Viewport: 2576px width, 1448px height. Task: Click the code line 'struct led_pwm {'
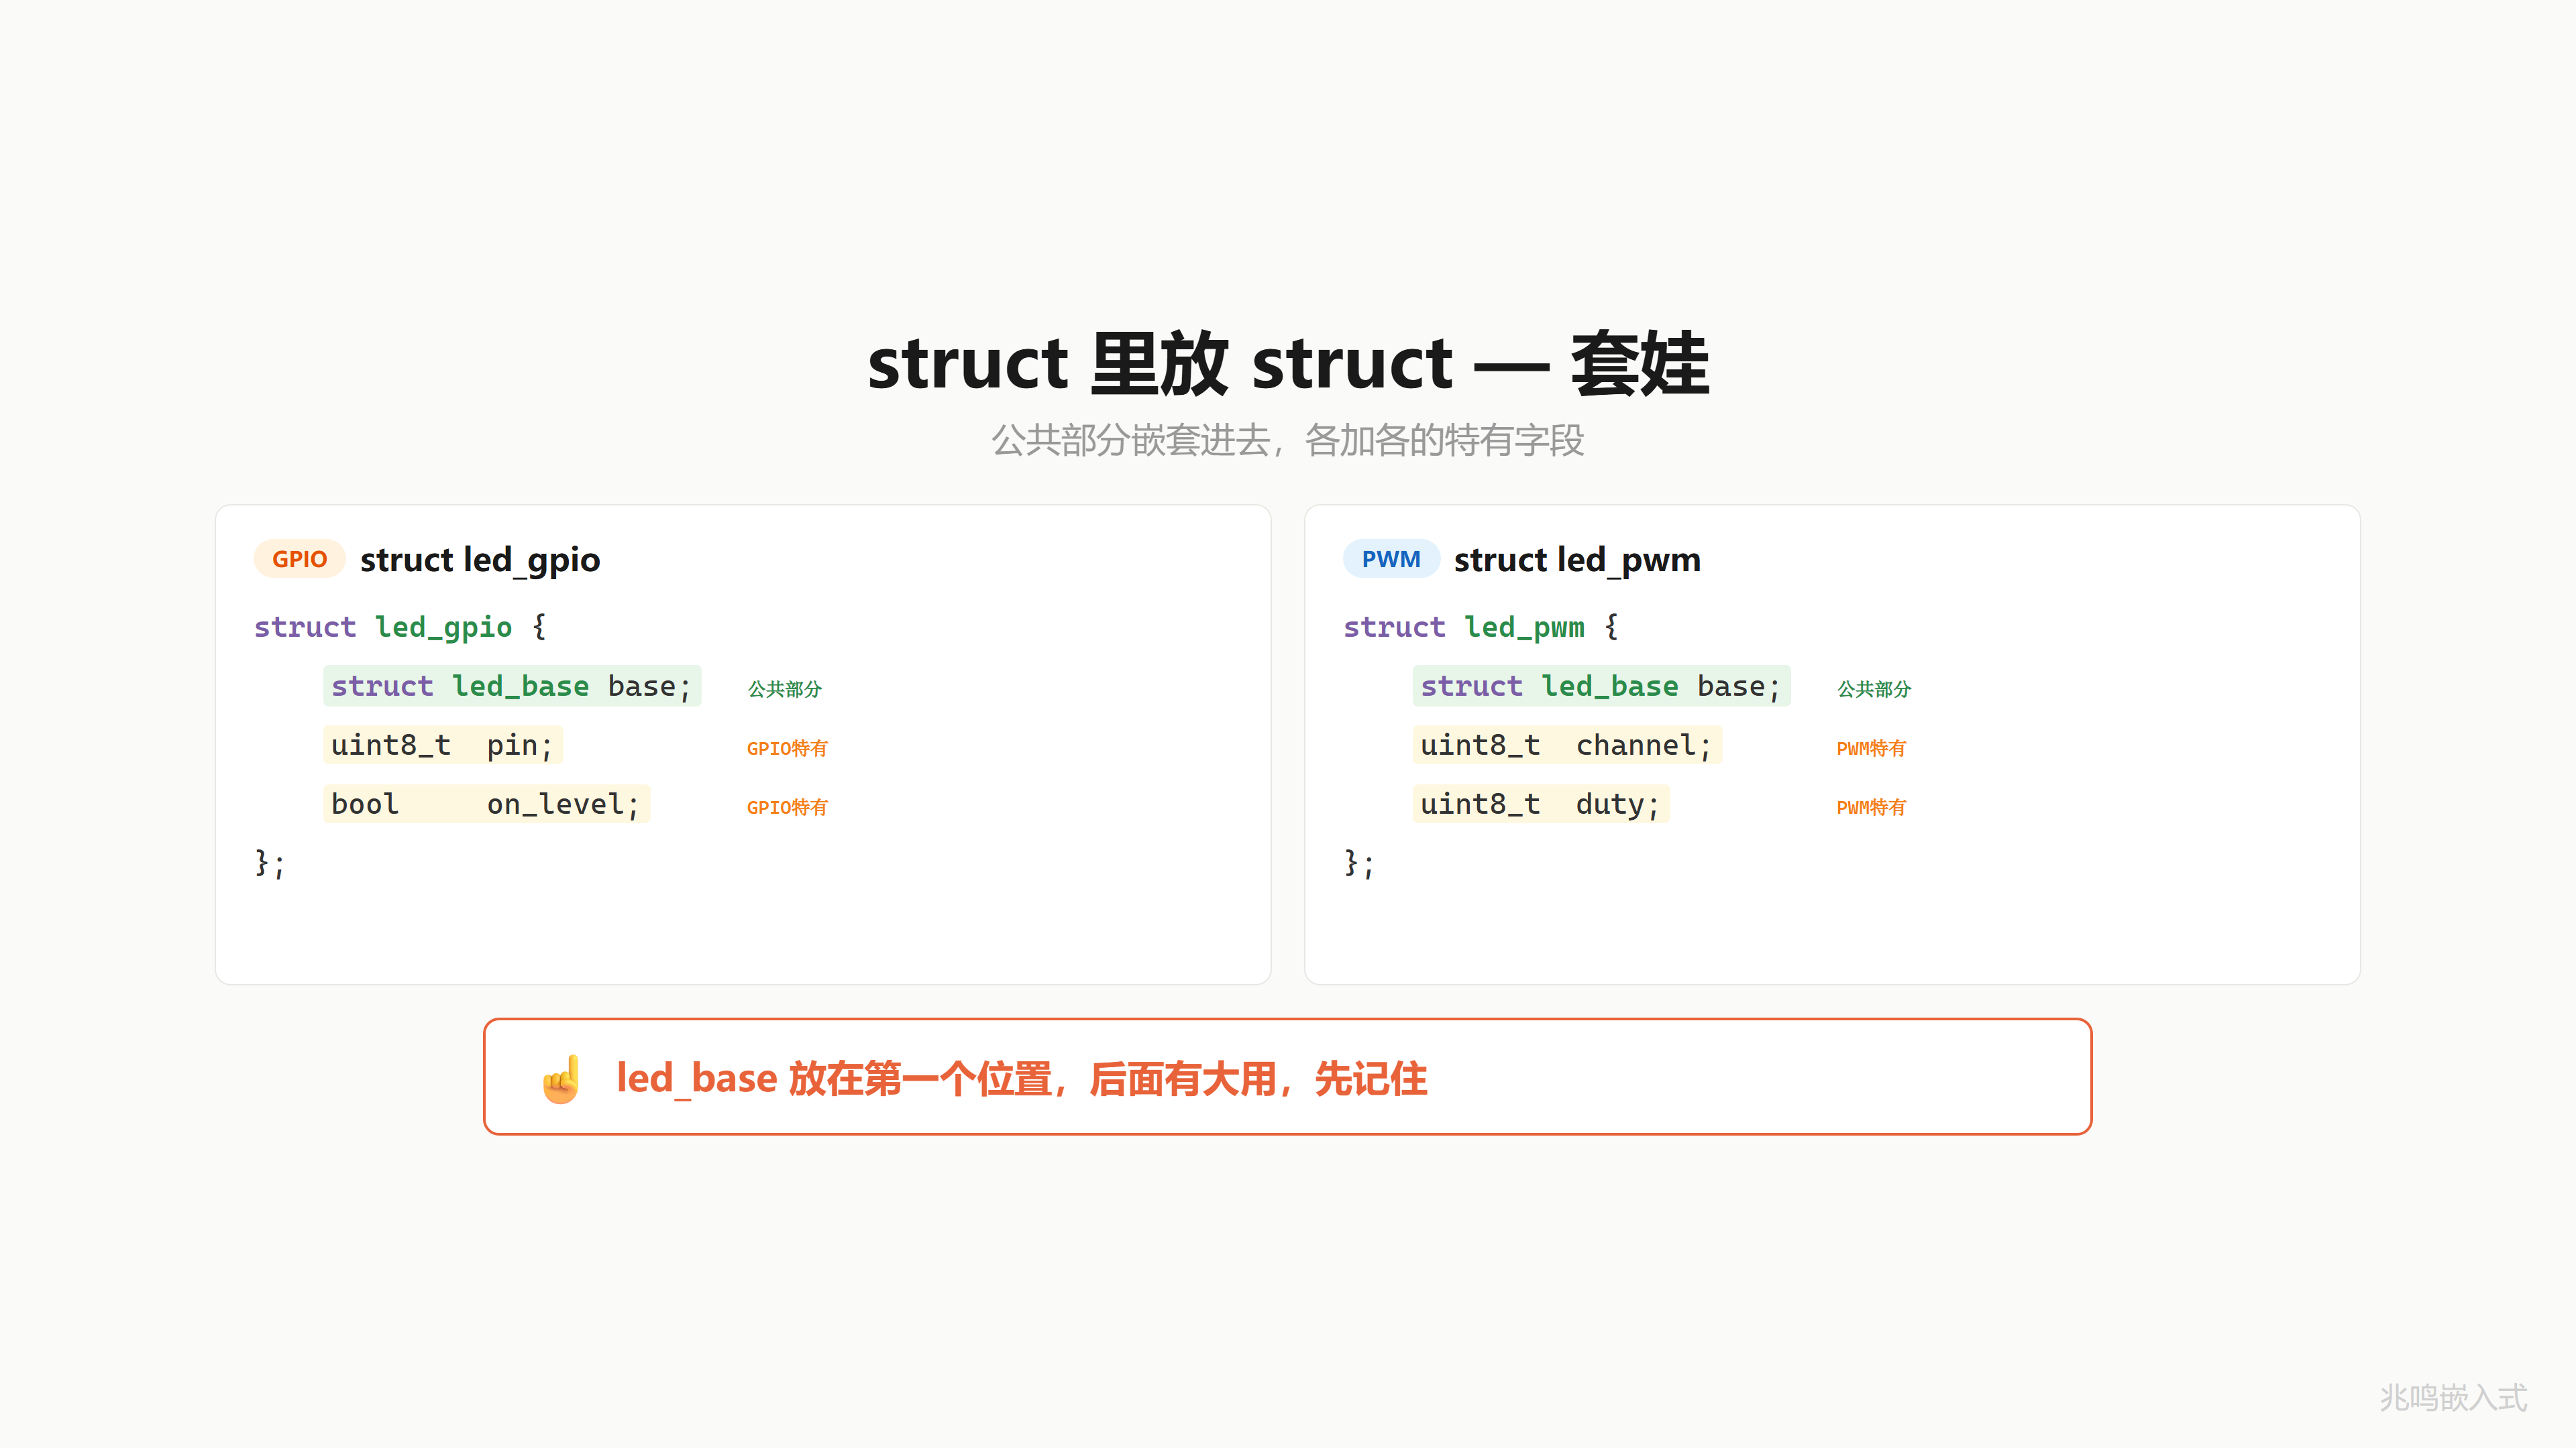point(1481,627)
